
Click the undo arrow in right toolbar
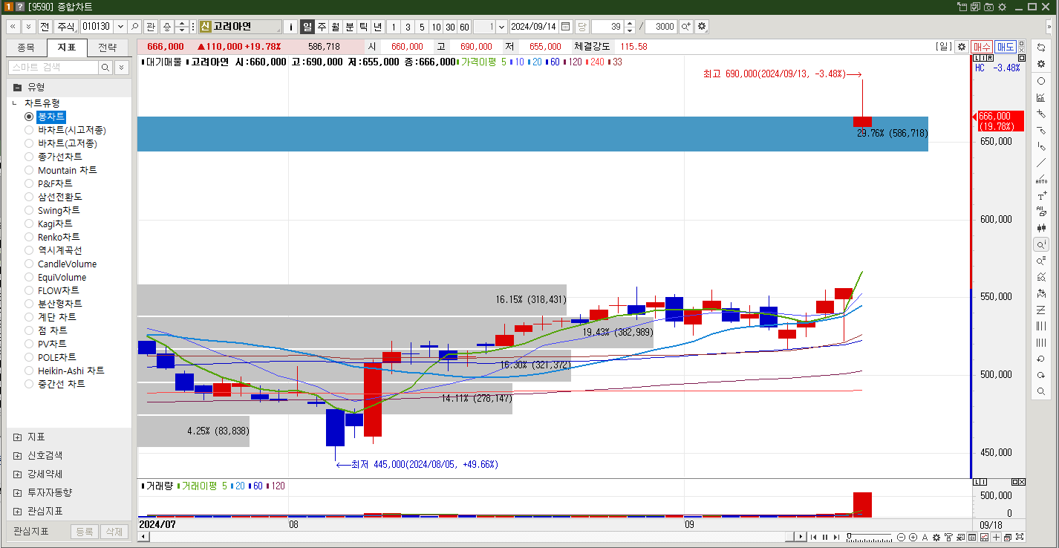pyautogui.click(x=1041, y=359)
